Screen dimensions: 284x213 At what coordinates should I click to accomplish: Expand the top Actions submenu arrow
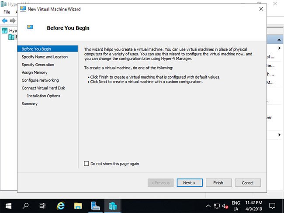click(x=279, y=48)
